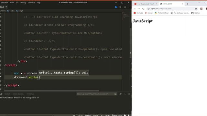
Task: Switch to the '4 of 4 uploaded' YouTube tab
Action: [x=145, y=4]
